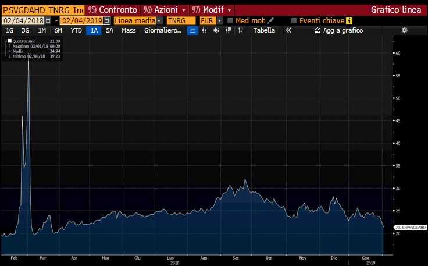This screenshot has width=428, height=266.
Task: Open the start date calendar picker
Action: tap(48, 21)
